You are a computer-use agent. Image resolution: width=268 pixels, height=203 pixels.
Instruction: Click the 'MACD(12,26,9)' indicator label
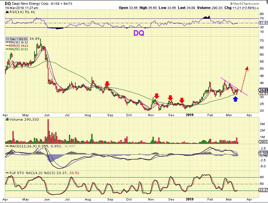coord(23,146)
